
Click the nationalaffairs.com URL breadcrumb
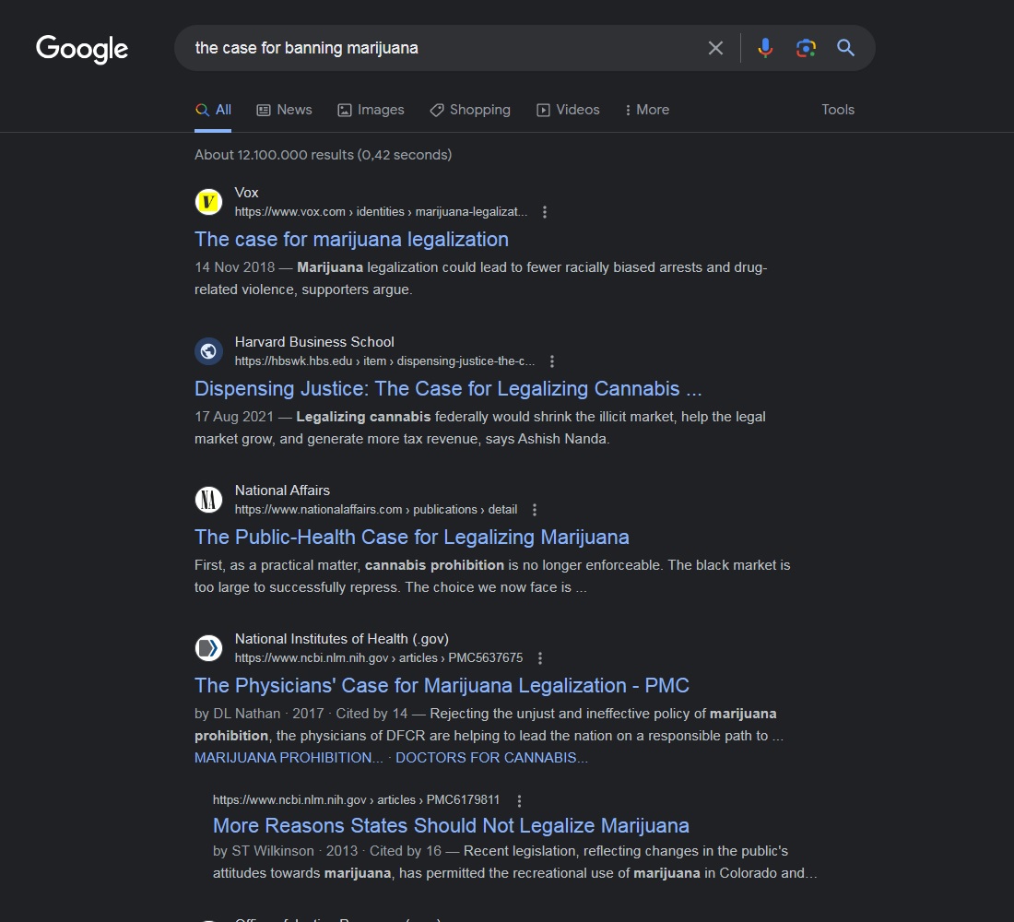[376, 509]
